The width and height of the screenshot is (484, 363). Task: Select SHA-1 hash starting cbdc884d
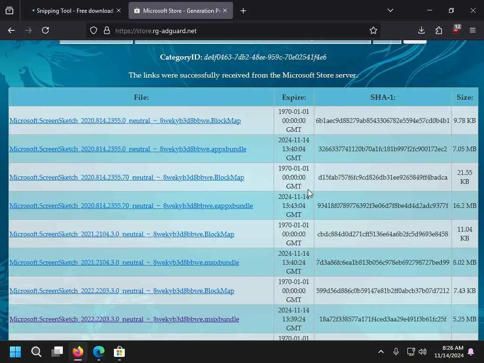pyautogui.click(x=382, y=234)
